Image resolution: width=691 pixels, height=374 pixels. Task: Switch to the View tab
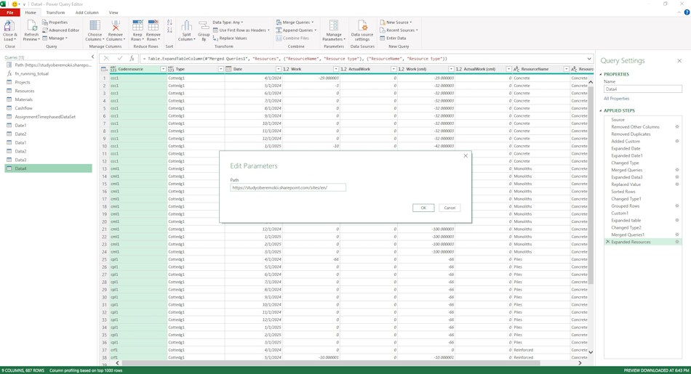(x=113, y=13)
